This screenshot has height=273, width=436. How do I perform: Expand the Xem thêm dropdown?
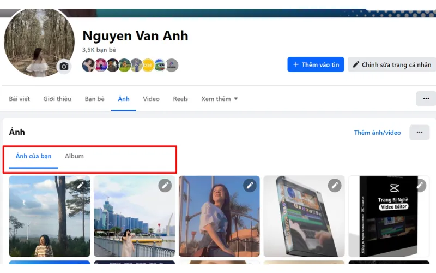coord(220,99)
